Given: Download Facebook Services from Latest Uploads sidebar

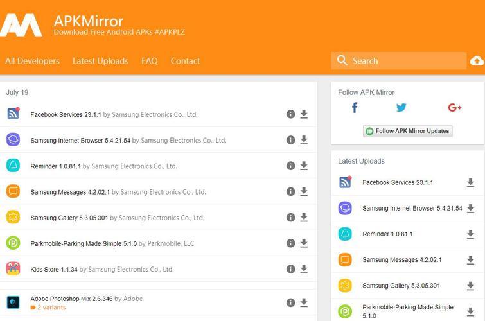Looking at the screenshot, I should (470, 183).
